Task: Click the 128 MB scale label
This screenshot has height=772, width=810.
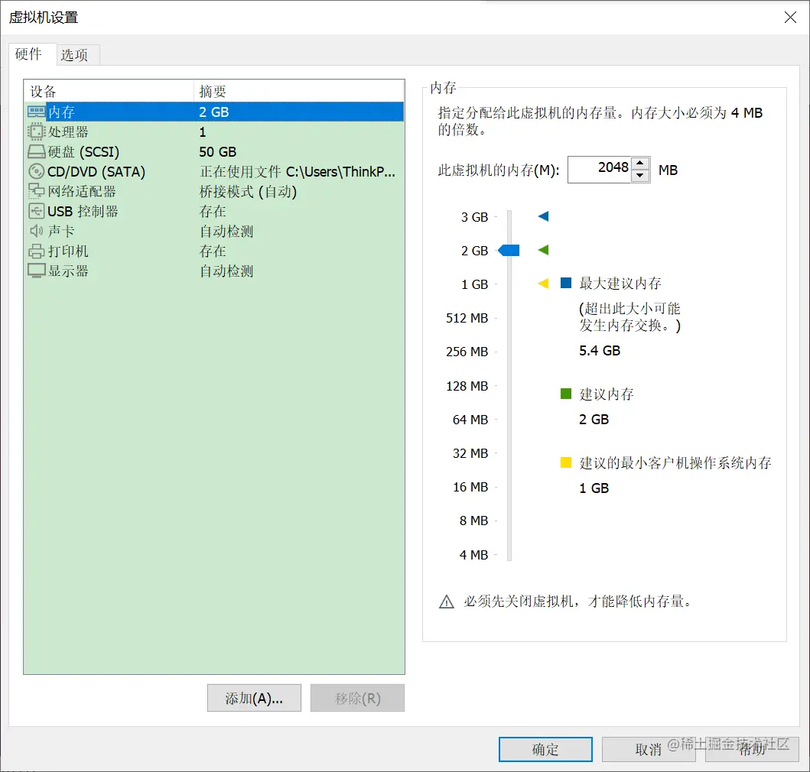Action: [x=467, y=386]
